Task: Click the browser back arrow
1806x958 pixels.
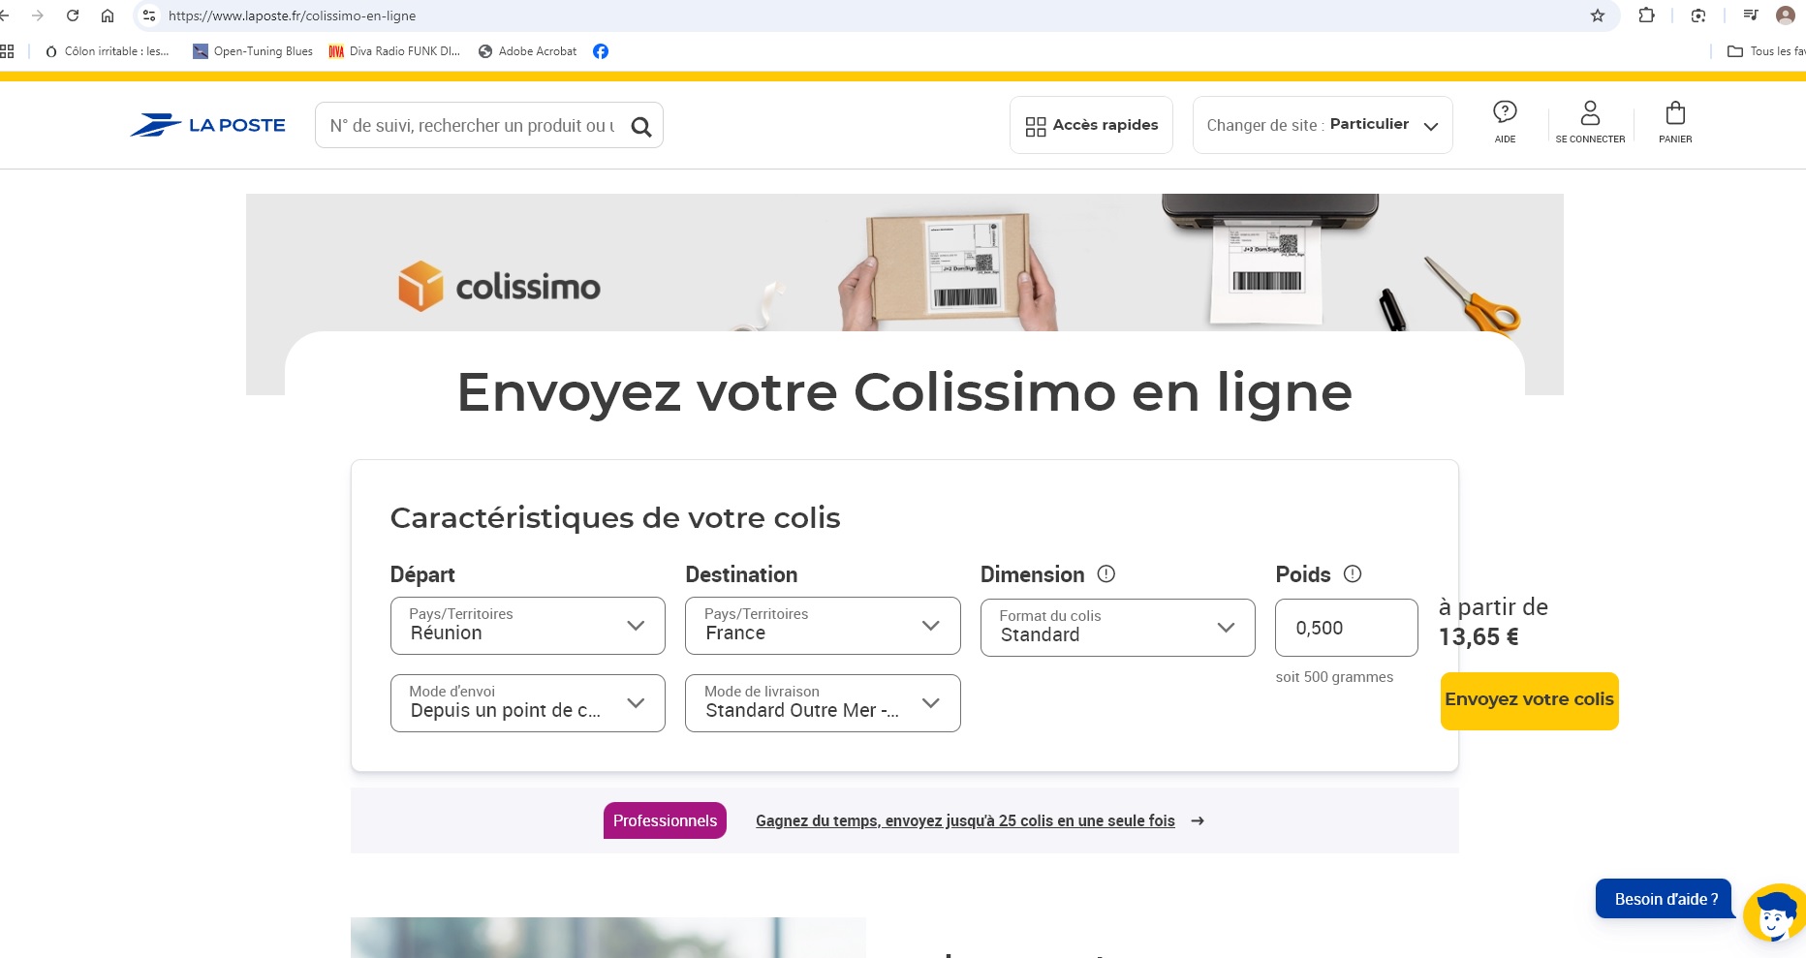Action: pos(4,15)
